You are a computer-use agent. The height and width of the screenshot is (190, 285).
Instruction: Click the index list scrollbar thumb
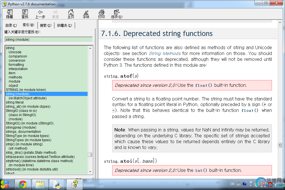coord(90,155)
